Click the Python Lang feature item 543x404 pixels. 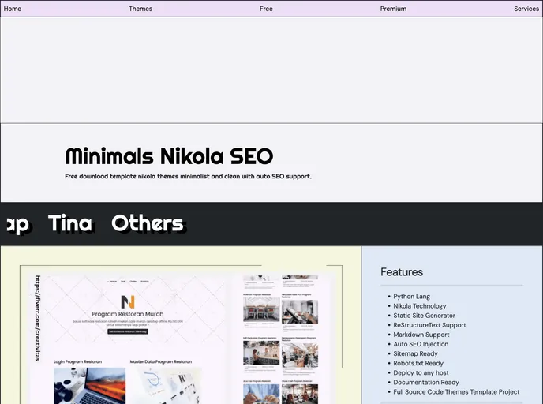click(414, 297)
